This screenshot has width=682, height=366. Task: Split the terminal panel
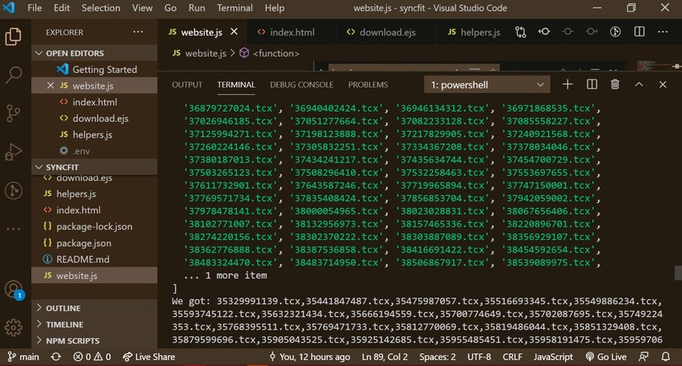click(x=591, y=85)
